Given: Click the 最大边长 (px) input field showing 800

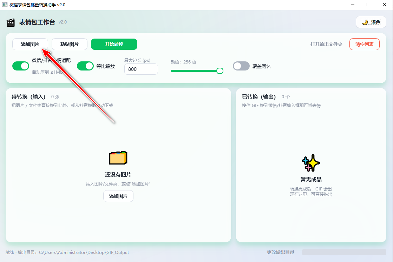Looking at the screenshot, I should [x=141, y=69].
